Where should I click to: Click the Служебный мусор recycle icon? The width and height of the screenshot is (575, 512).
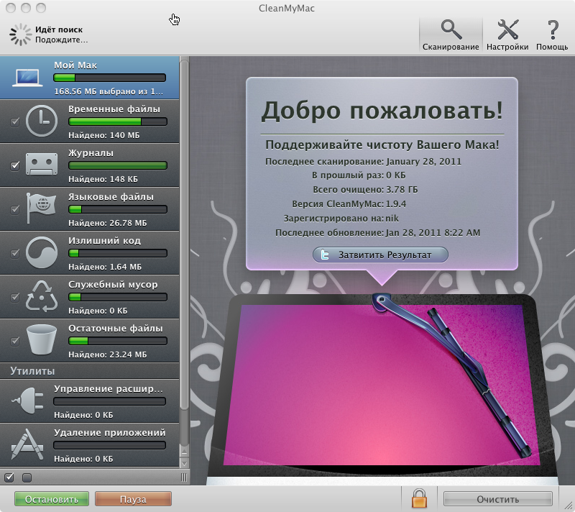(42, 296)
